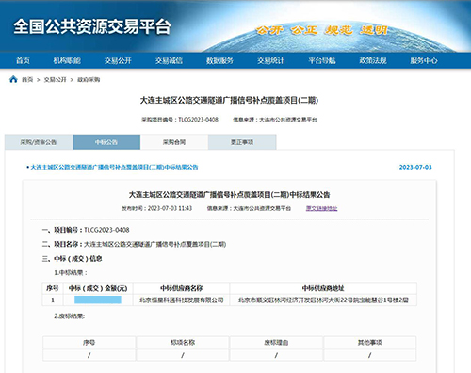
Task: Open the blue 中标结果公告 title link
Action: point(114,167)
